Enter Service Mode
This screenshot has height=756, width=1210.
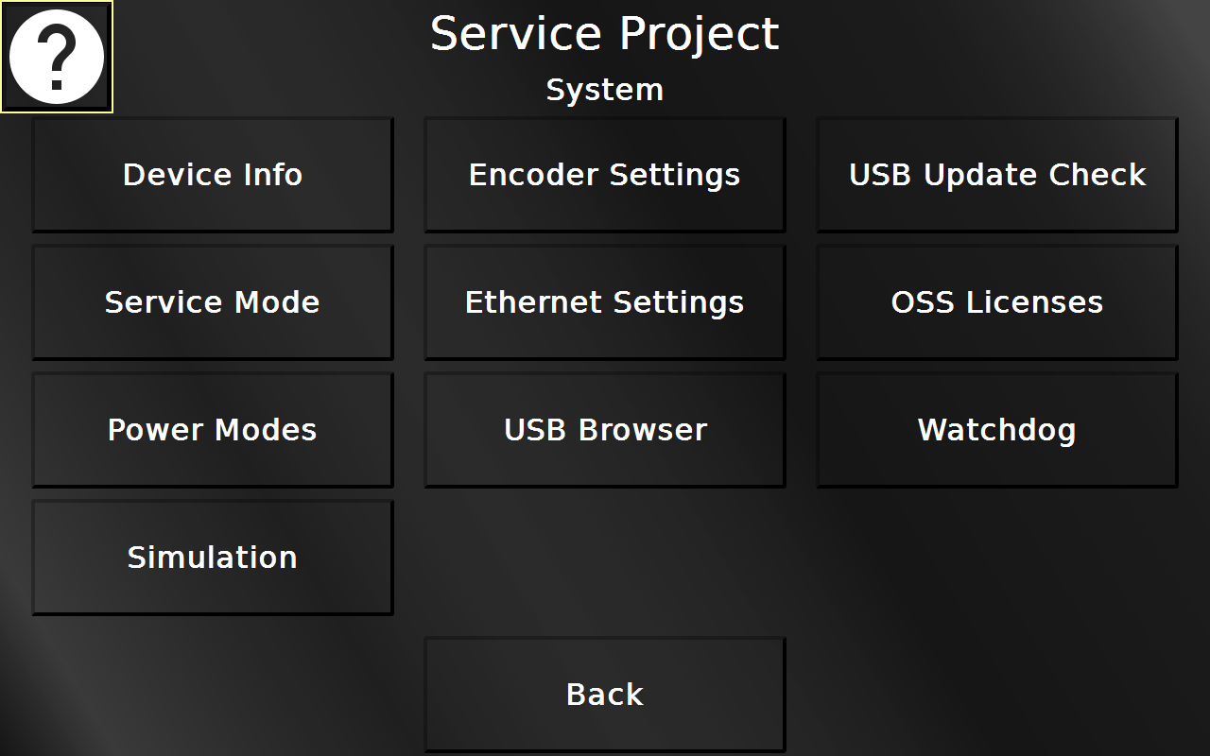(x=213, y=302)
